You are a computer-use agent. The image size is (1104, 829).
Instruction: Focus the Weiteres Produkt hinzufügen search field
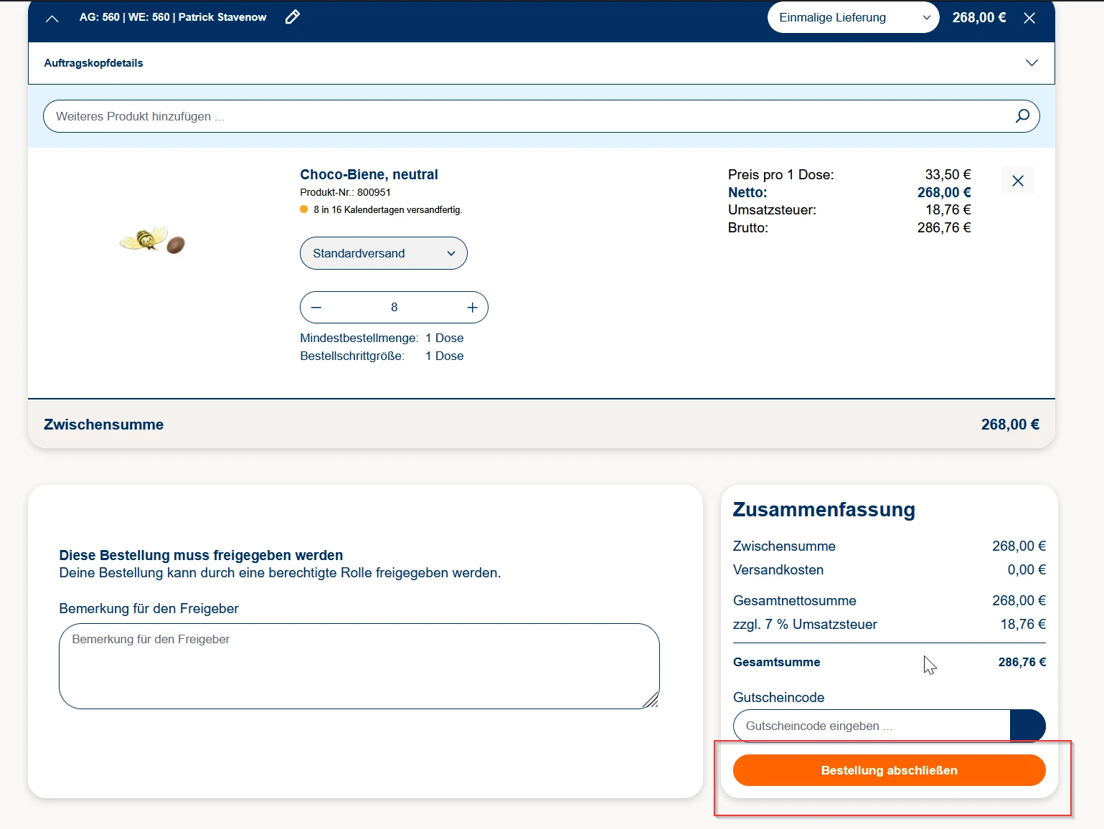point(524,116)
